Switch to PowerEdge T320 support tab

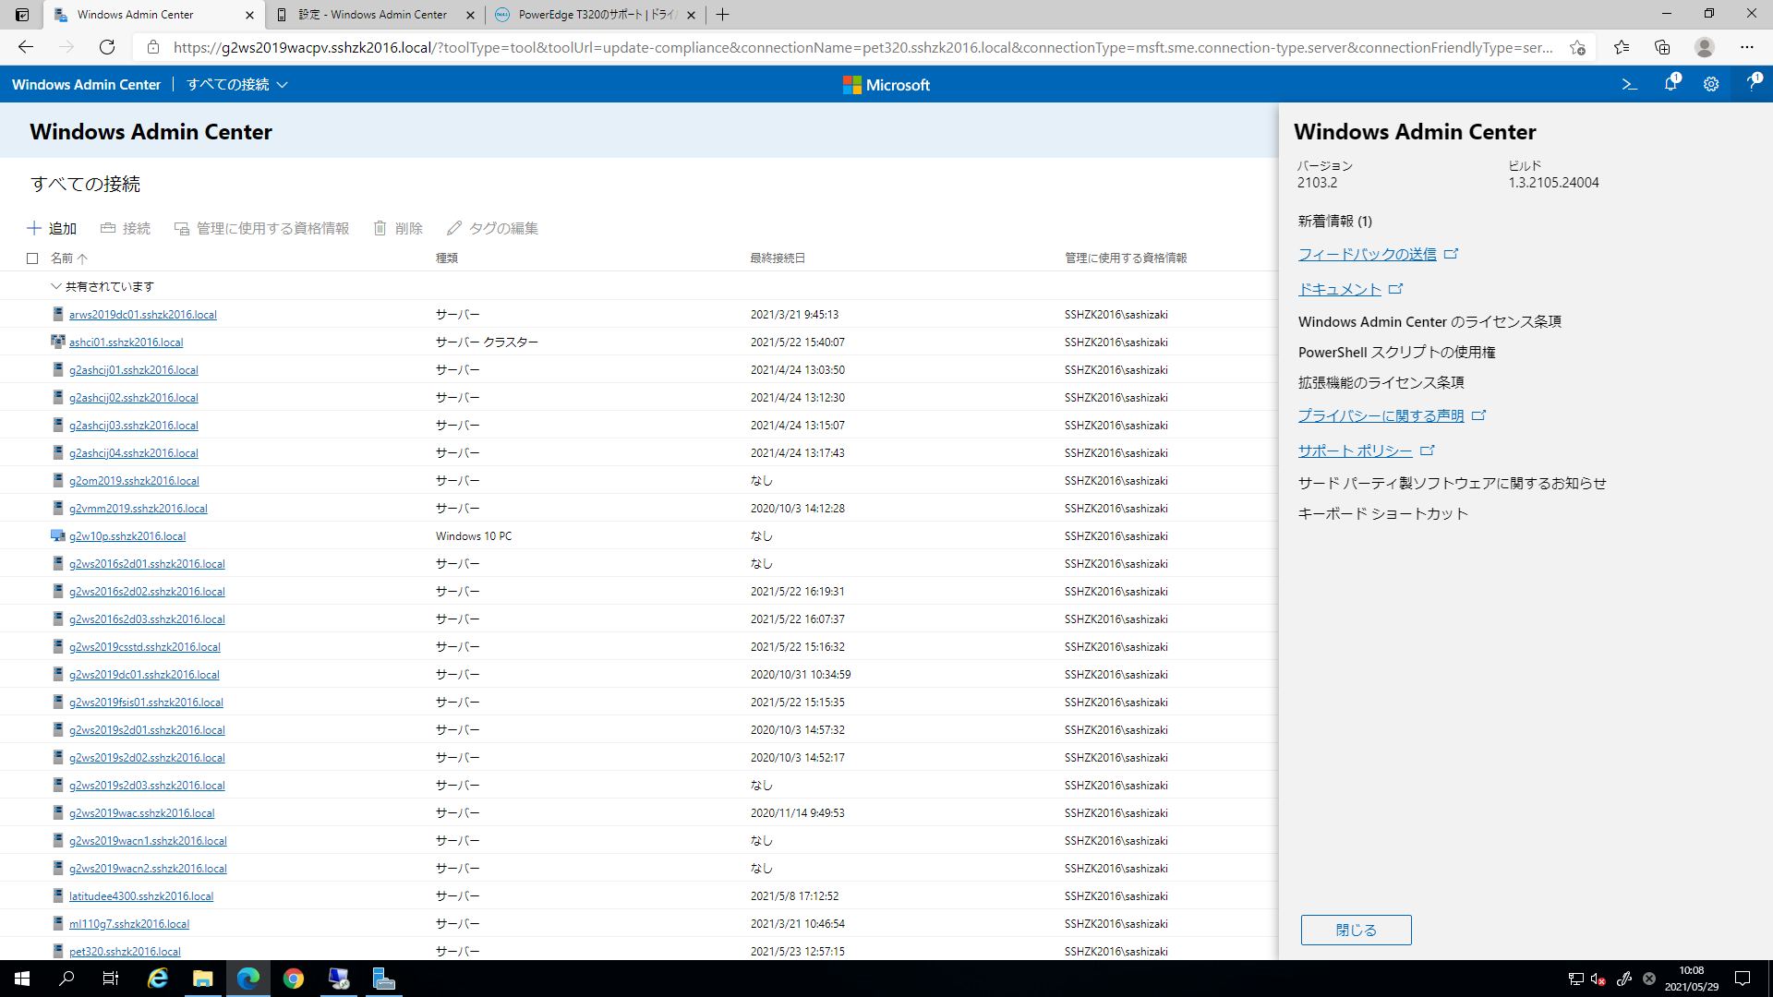596,15
